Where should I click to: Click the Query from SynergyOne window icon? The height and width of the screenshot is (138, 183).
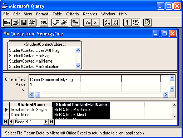[x=6, y=34]
